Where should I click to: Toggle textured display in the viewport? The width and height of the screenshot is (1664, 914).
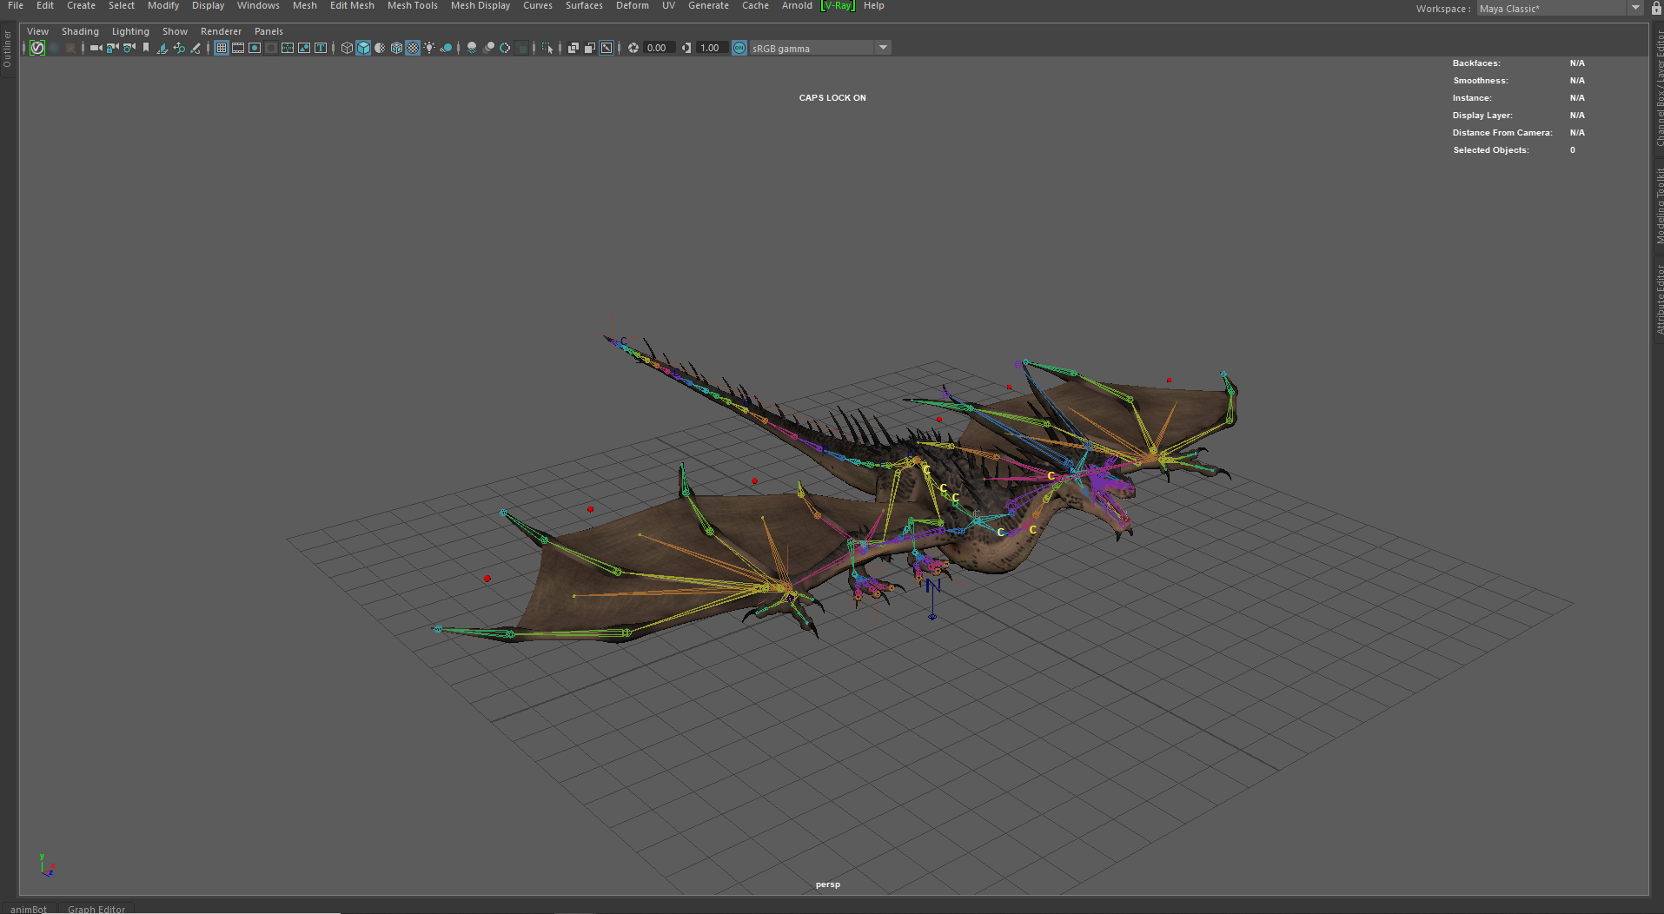tap(412, 48)
